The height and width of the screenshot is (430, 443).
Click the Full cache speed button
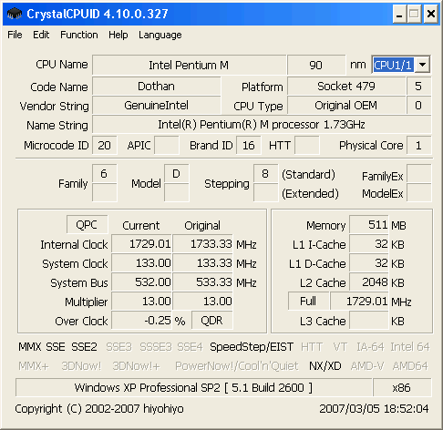[x=308, y=302]
